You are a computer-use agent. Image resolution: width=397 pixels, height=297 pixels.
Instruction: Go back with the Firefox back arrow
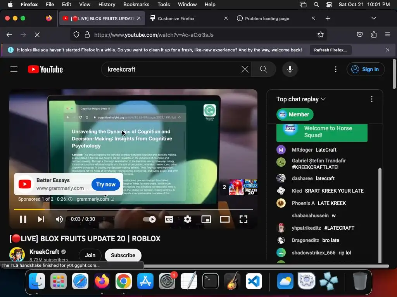[9, 34]
